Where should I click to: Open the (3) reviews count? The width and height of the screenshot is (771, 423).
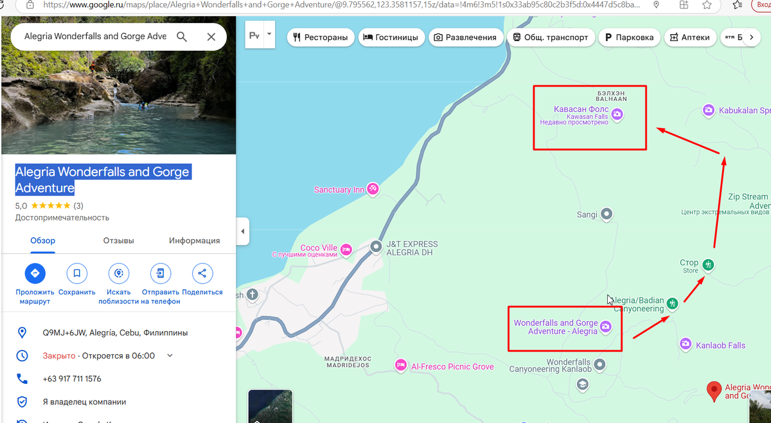click(x=78, y=206)
